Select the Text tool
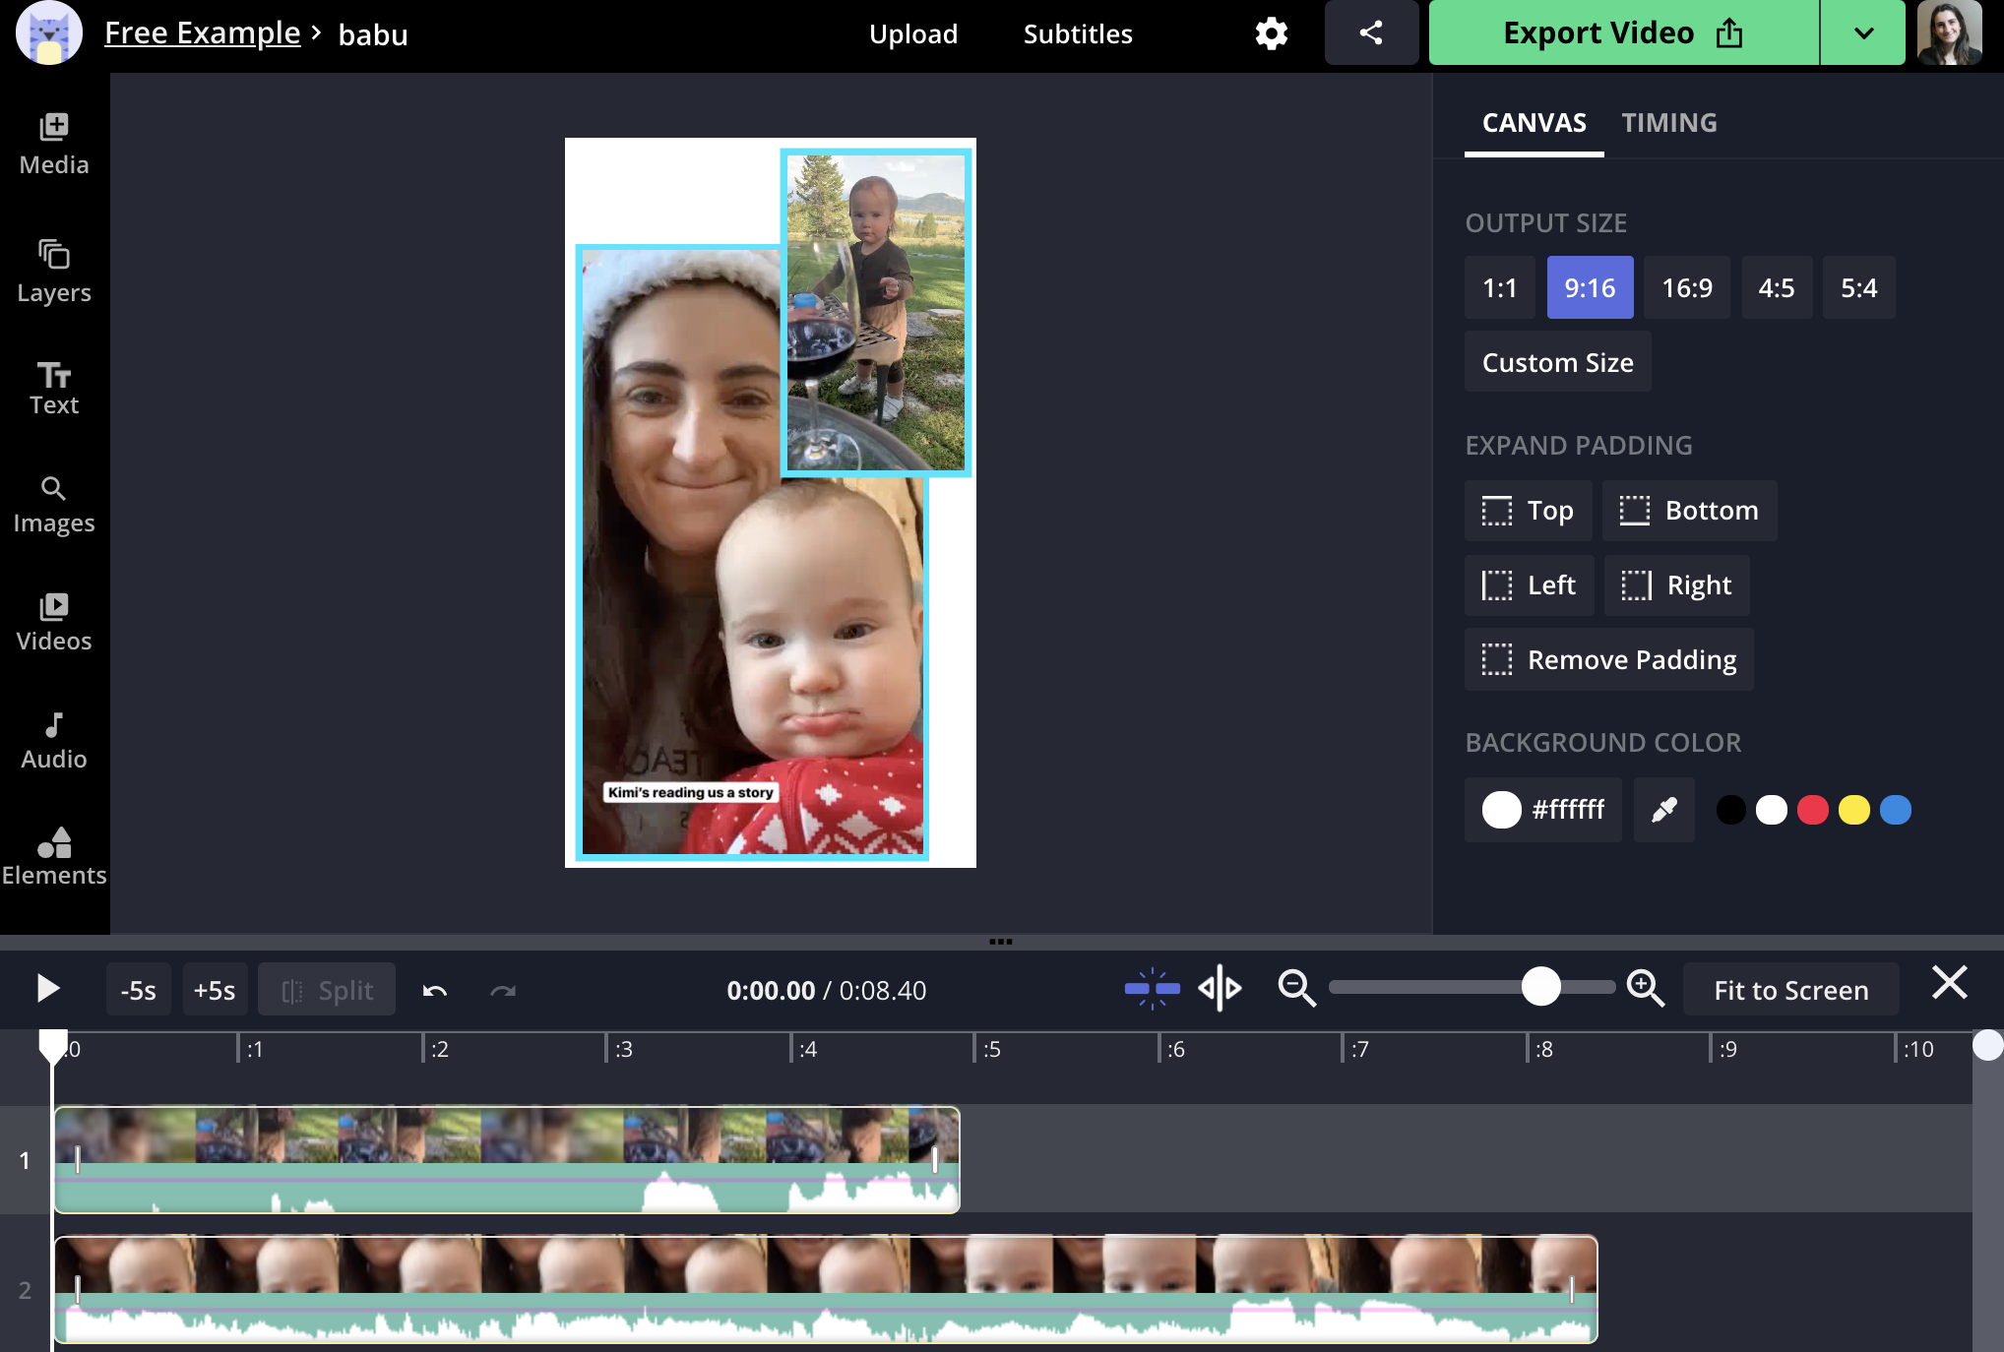Screen dimensions: 2004x1352 click(54, 385)
